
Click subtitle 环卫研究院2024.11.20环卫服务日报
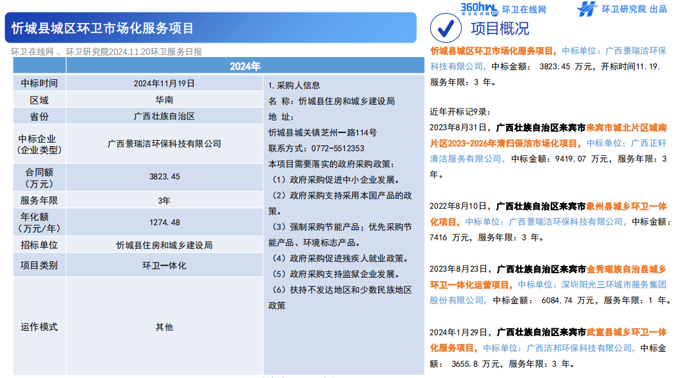(x=134, y=52)
